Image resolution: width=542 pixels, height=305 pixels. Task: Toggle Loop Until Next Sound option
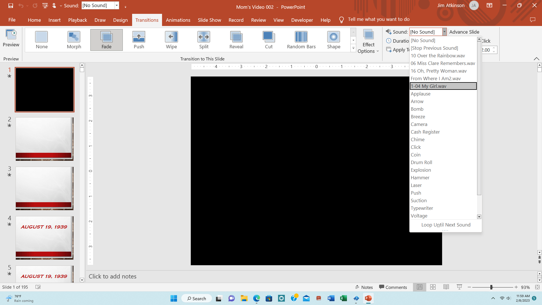click(445, 225)
